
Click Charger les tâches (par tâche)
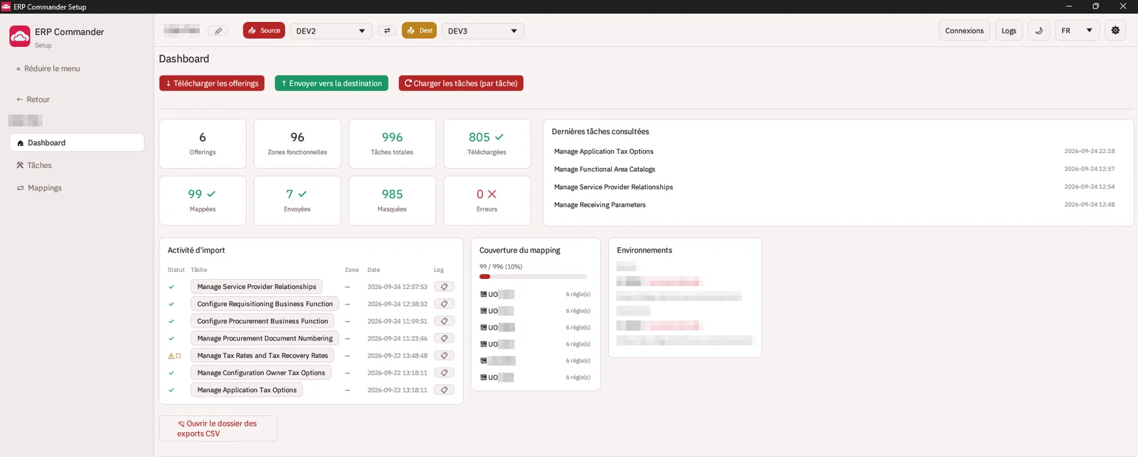[461, 83]
